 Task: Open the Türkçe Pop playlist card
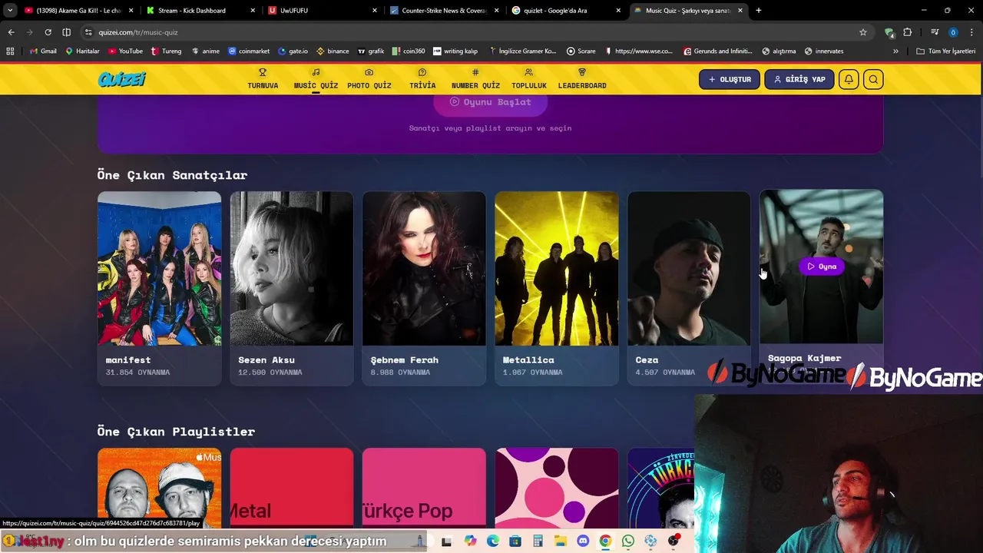[x=424, y=488]
